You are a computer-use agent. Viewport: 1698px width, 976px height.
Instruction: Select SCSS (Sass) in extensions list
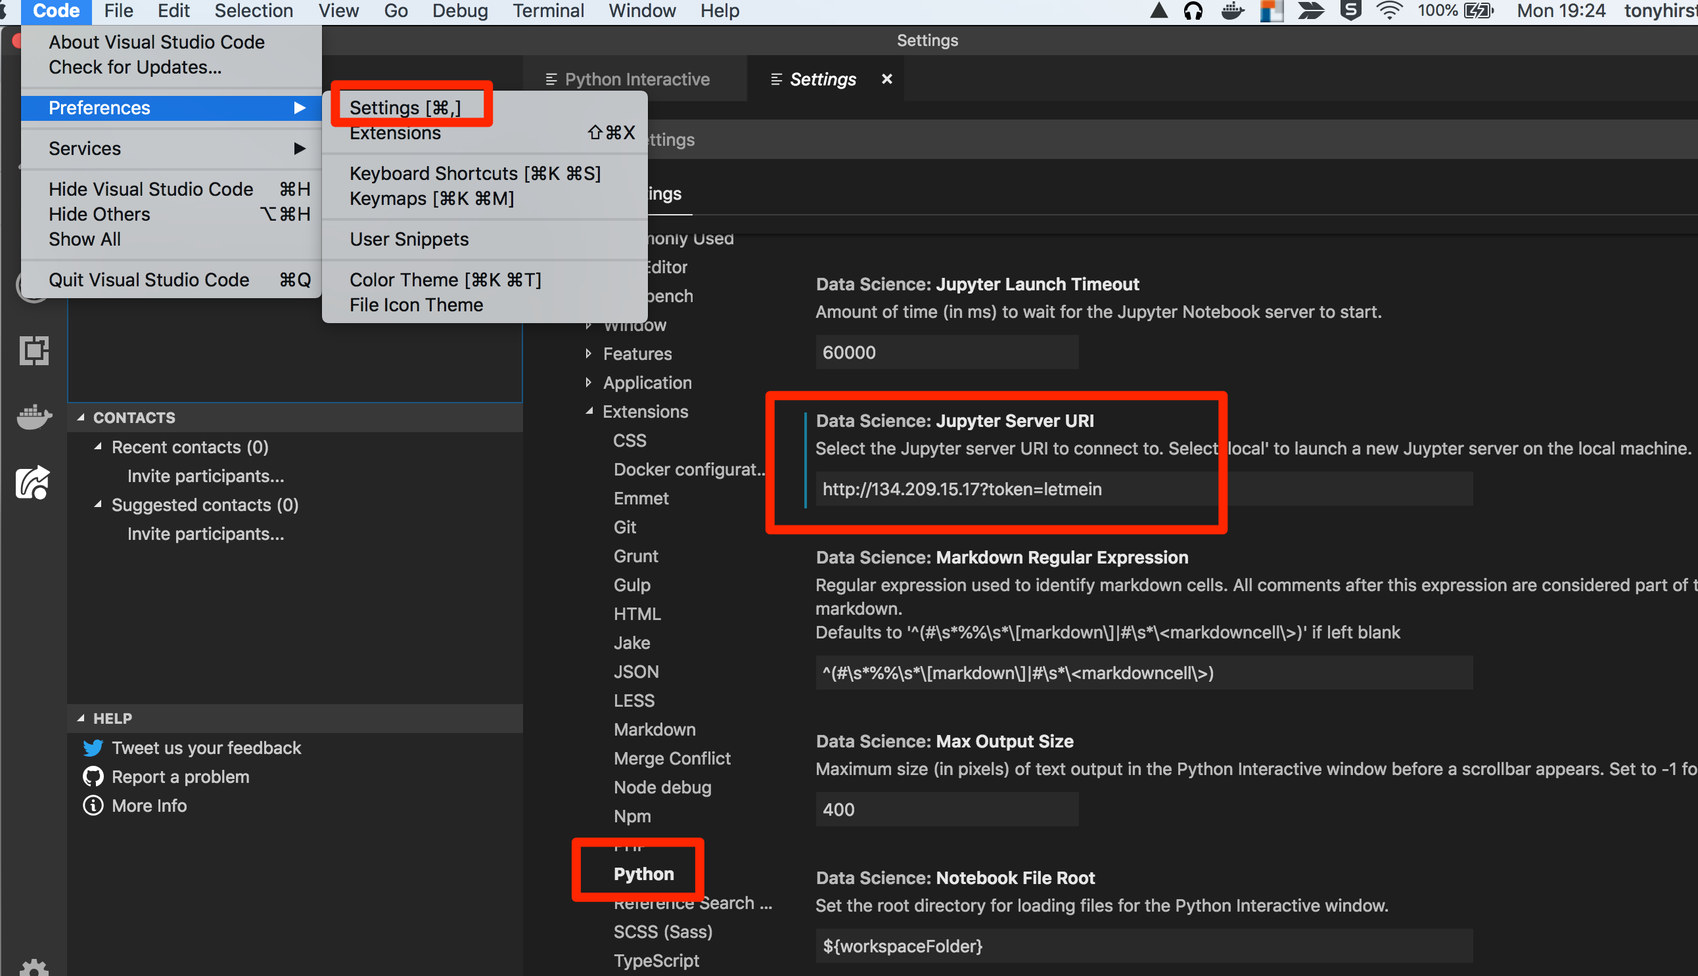662,931
